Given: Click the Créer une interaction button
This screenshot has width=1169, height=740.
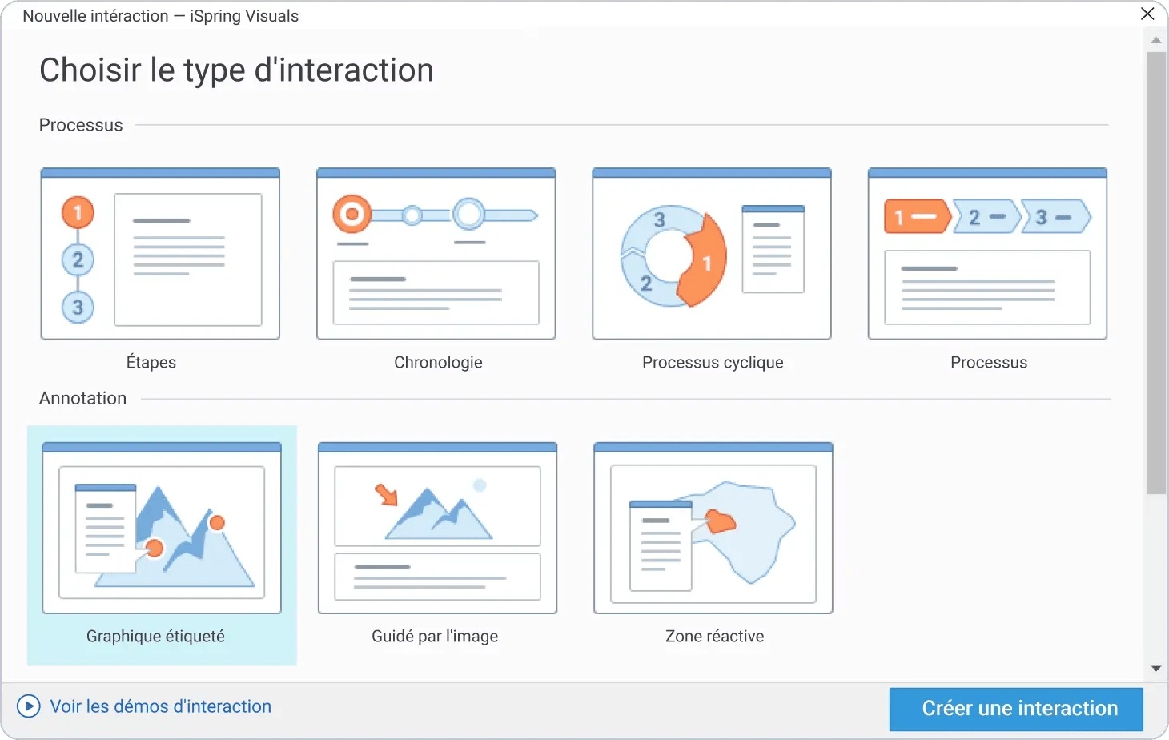Looking at the screenshot, I should pos(1016,709).
